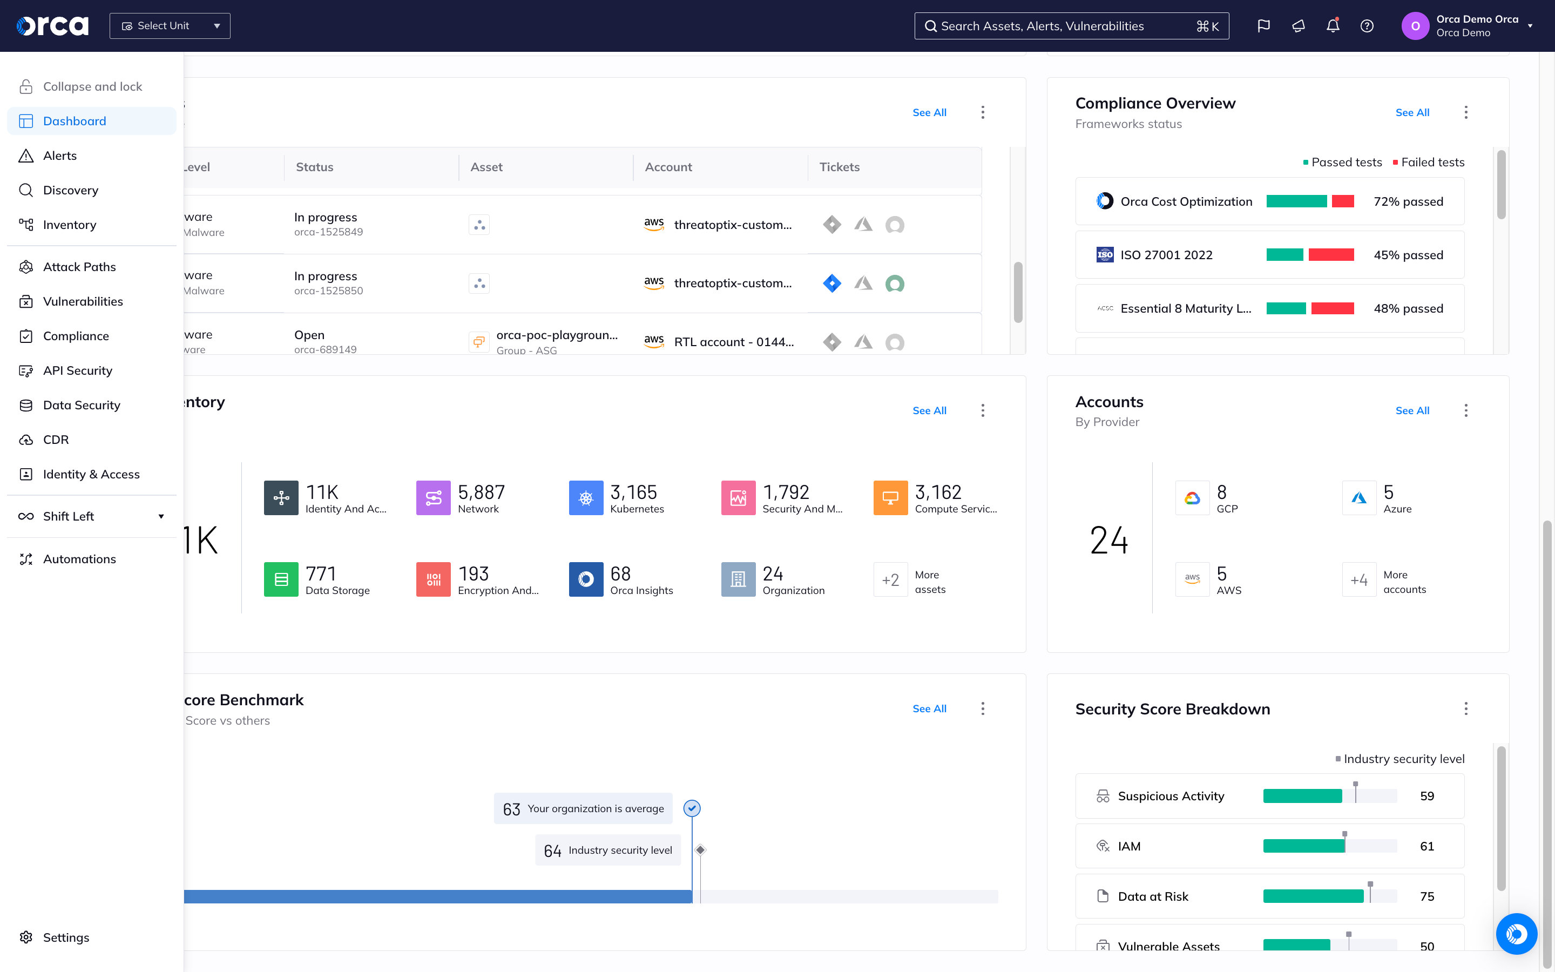Click the Azure provider icon

point(1359,497)
